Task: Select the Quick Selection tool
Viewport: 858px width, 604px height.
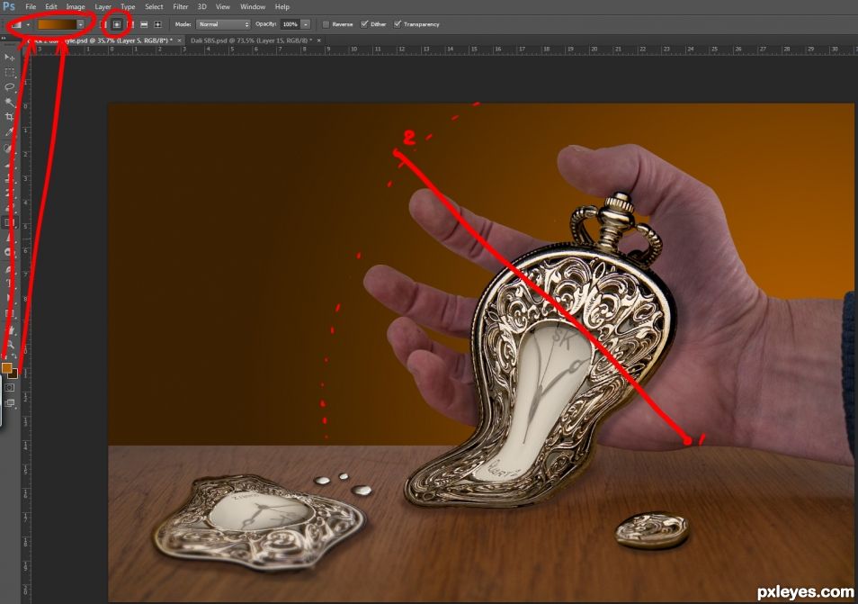Action: [x=9, y=102]
